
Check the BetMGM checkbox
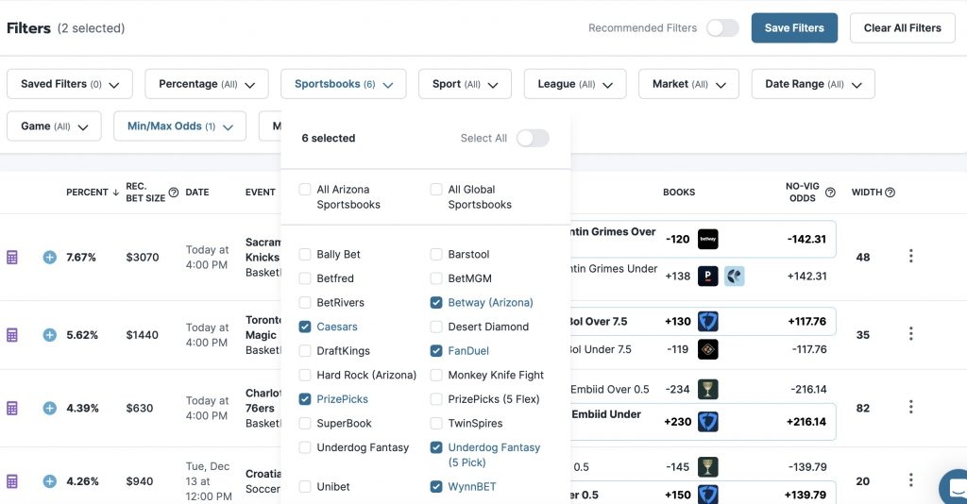436,278
